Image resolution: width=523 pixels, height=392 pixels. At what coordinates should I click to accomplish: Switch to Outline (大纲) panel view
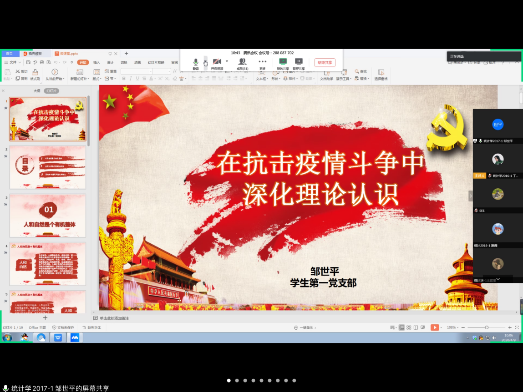(x=37, y=91)
